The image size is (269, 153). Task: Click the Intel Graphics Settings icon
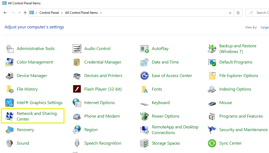coord(9,103)
